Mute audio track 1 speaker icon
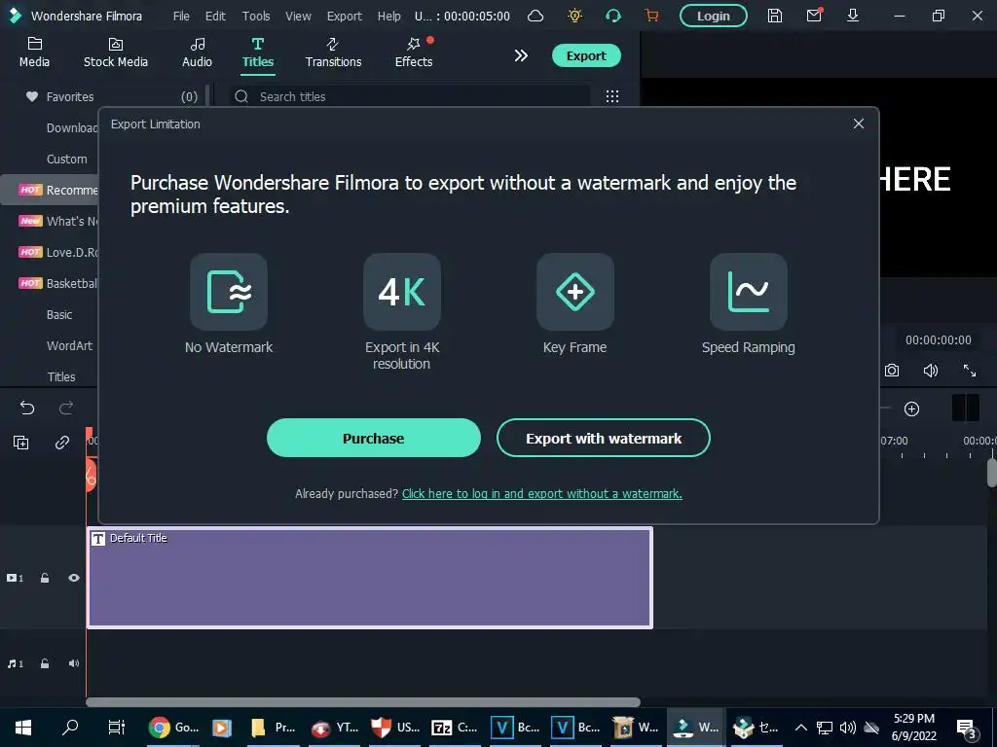This screenshot has width=997, height=747. pyautogui.click(x=74, y=663)
